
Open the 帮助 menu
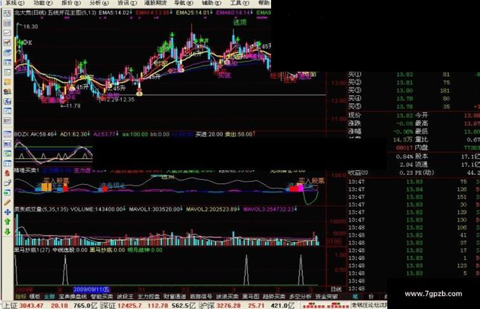click(264, 3)
